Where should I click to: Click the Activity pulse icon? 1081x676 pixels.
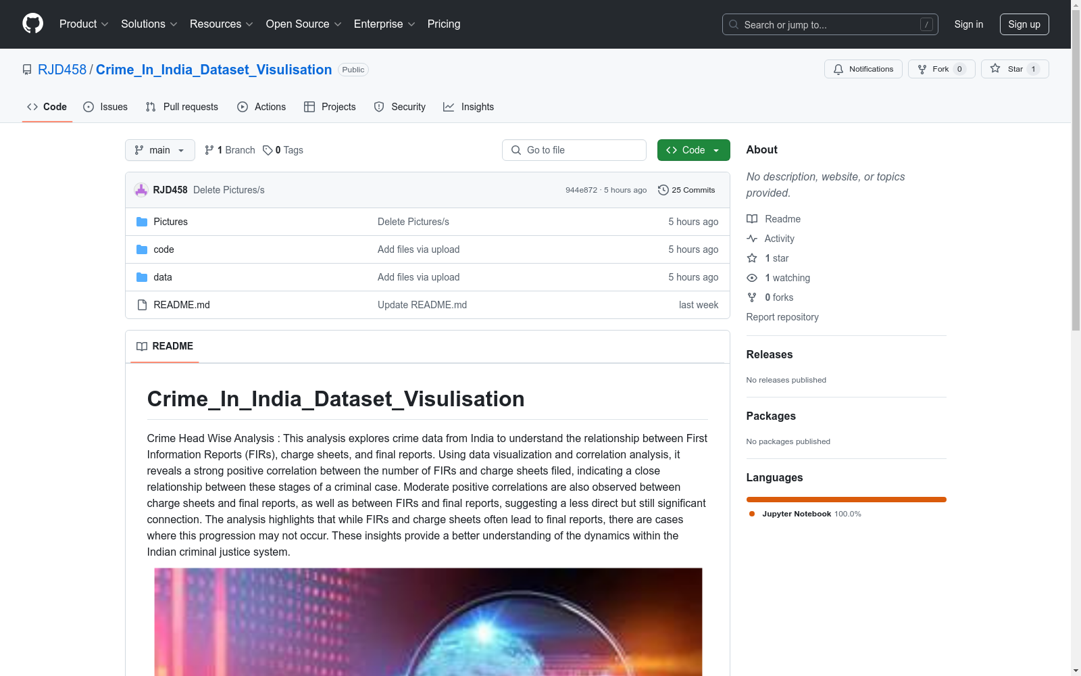pos(752,239)
